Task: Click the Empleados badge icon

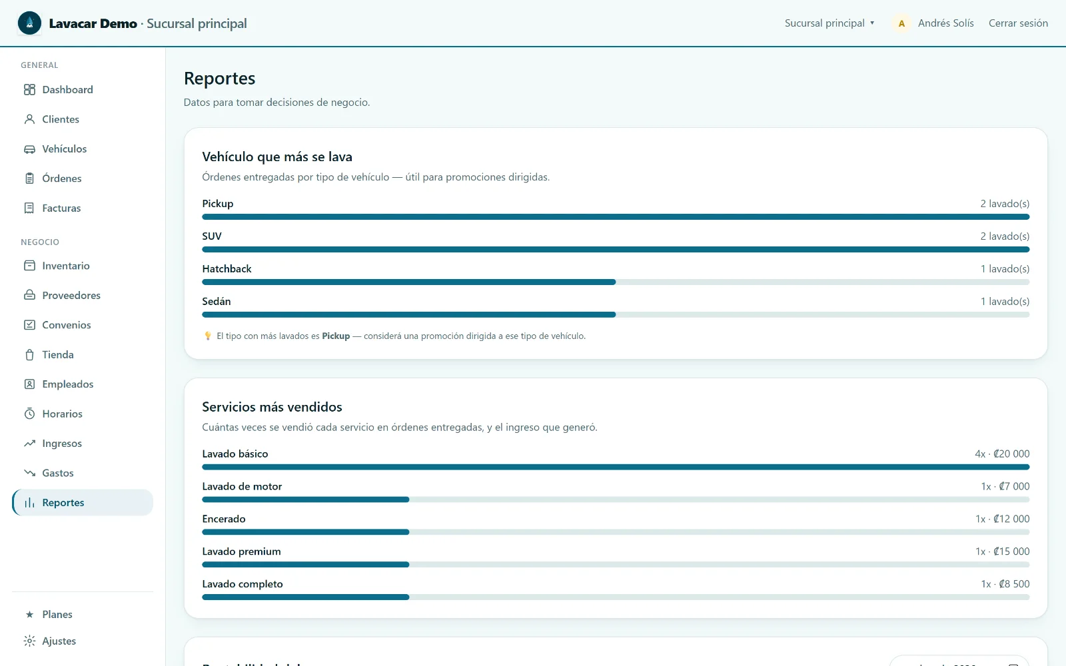Action: 29,384
